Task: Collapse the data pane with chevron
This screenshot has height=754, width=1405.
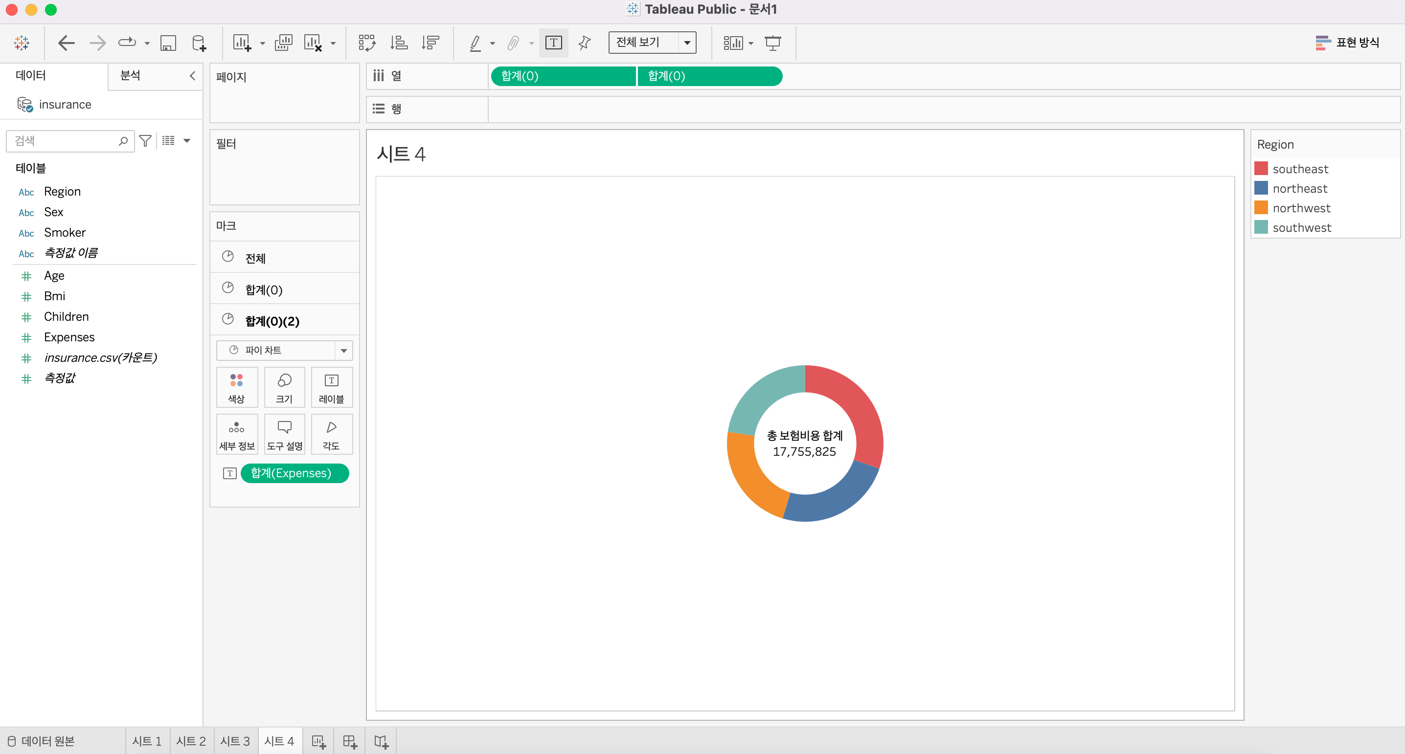Action: [x=192, y=76]
